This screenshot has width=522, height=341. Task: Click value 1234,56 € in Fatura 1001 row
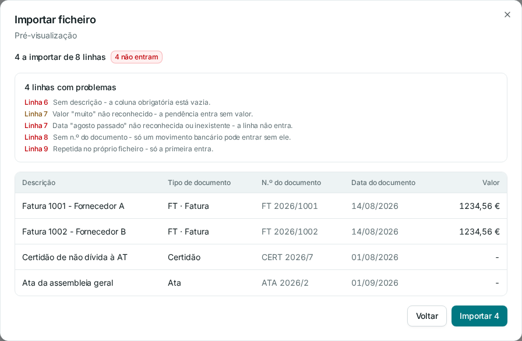[479, 206]
